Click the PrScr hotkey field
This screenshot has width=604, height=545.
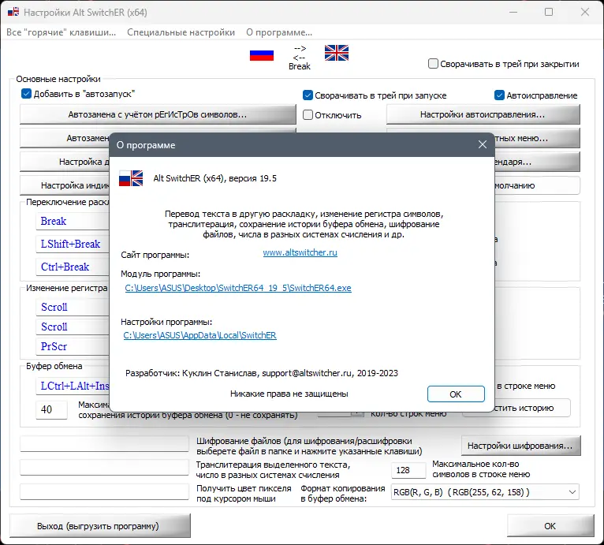(73, 346)
